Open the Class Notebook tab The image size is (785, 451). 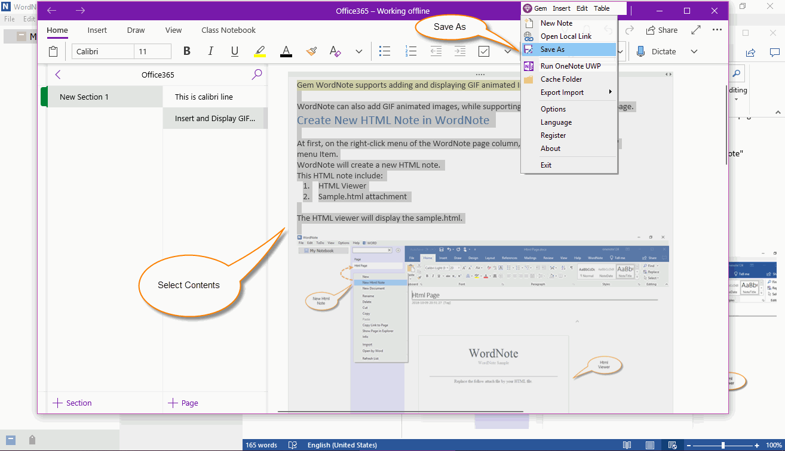229,30
